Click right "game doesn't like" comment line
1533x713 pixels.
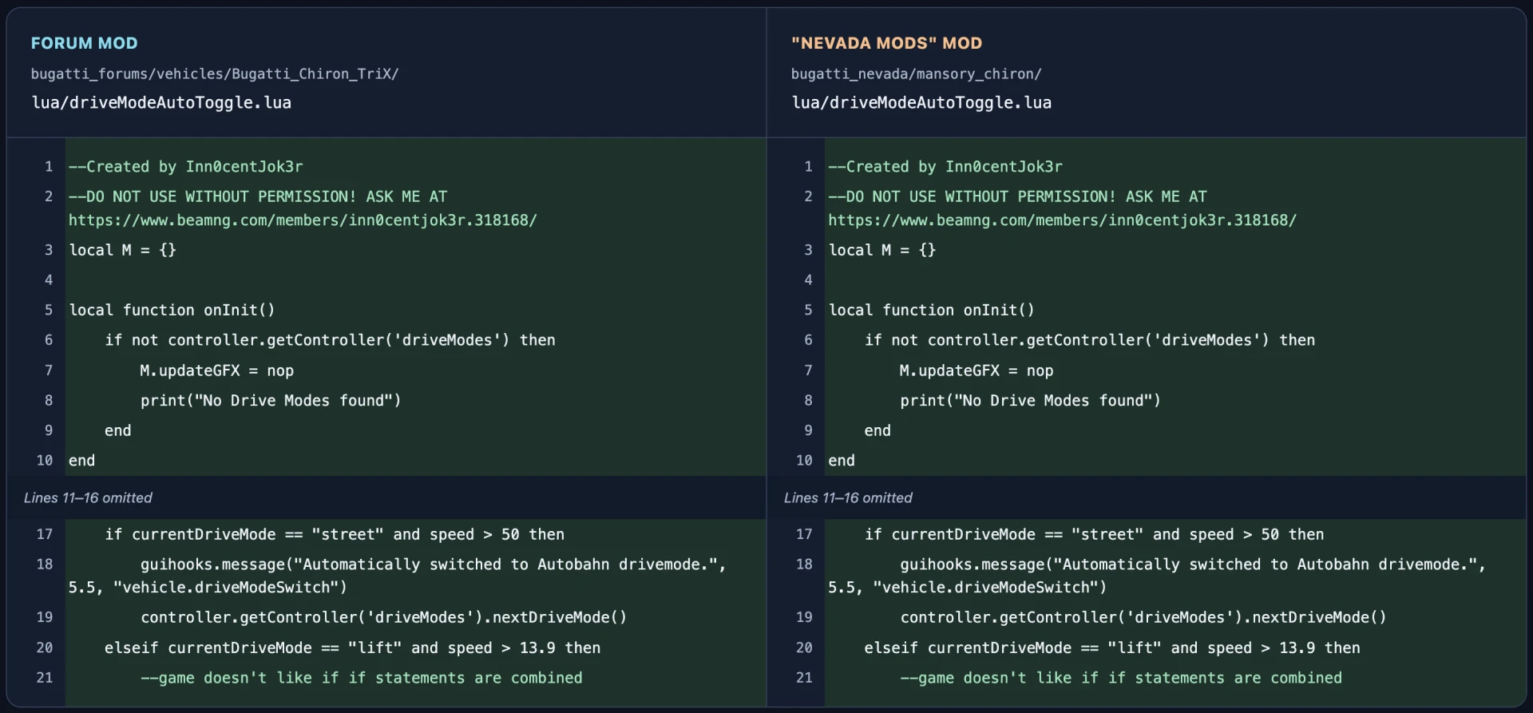click(x=1121, y=678)
